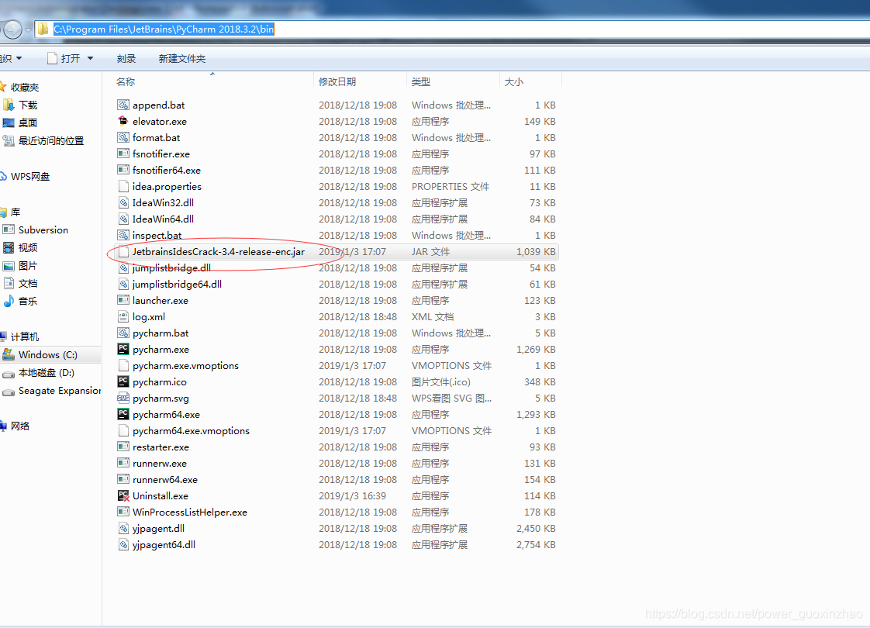Open 桌面 in the favorites sidebar
The width and height of the screenshot is (870, 628).
point(28,122)
